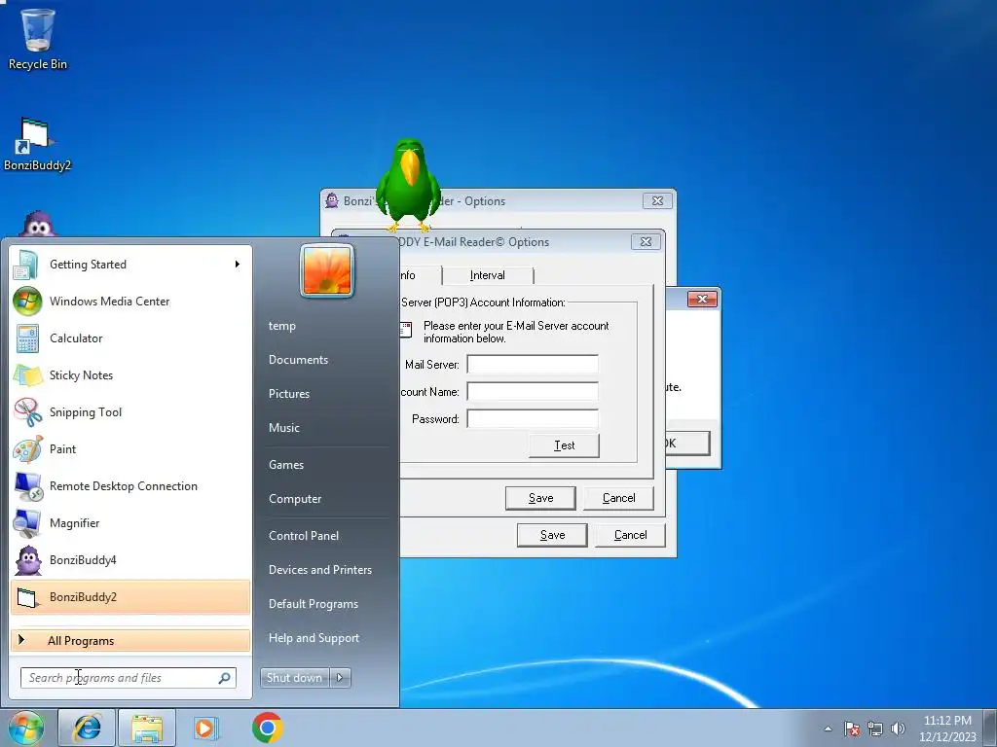Launch Windows Media Center from Start menu
997x747 pixels.
pyautogui.click(x=130, y=302)
